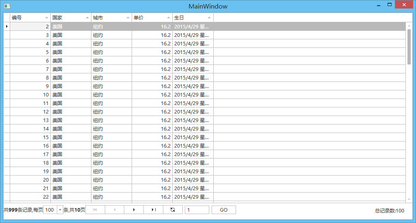
Task: Sort by the 生日 column header
Action: [x=193, y=18]
